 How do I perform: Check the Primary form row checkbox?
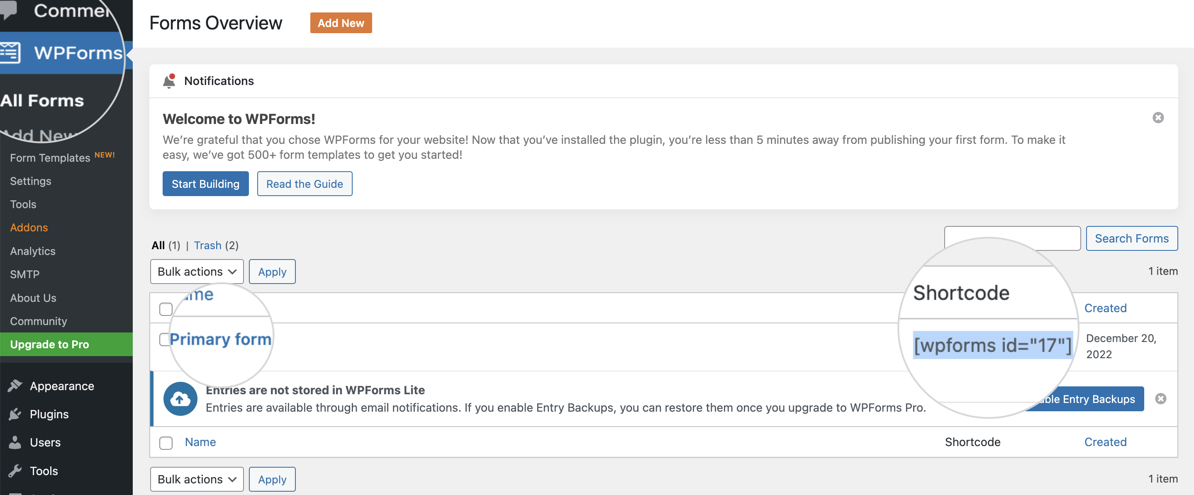tap(165, 340)
